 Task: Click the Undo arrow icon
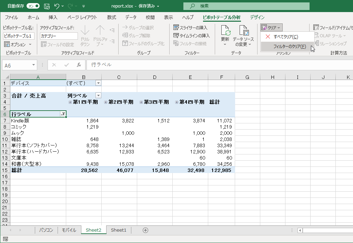pyautogui.click(x=57, y=6)
